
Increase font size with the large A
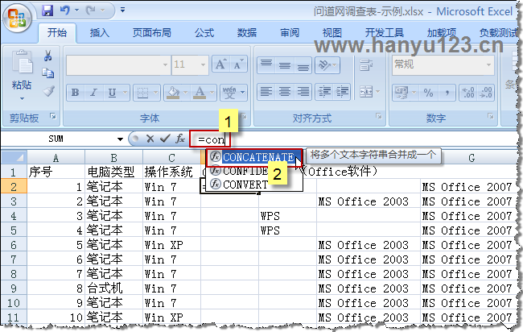tap(220, 64)
